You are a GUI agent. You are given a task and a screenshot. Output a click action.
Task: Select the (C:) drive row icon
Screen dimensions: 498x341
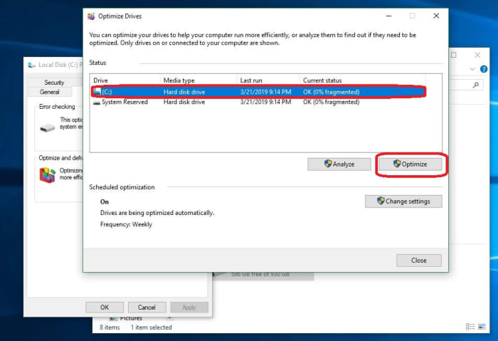click(97, 92)
